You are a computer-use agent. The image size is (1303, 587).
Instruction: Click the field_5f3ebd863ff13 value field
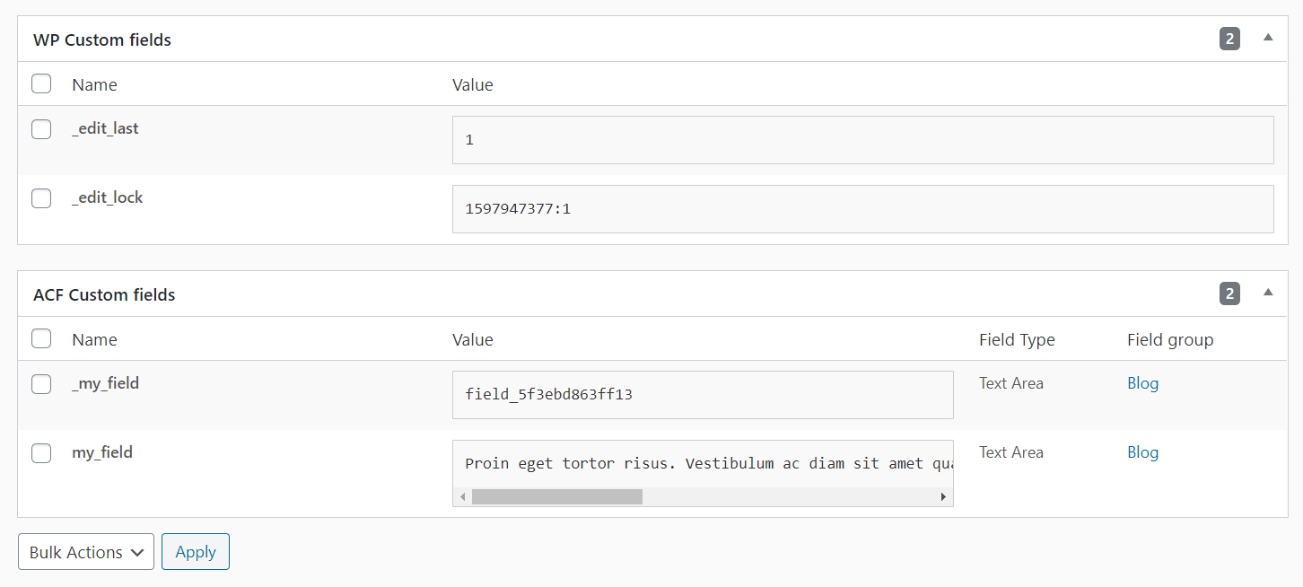coord(703,395)
